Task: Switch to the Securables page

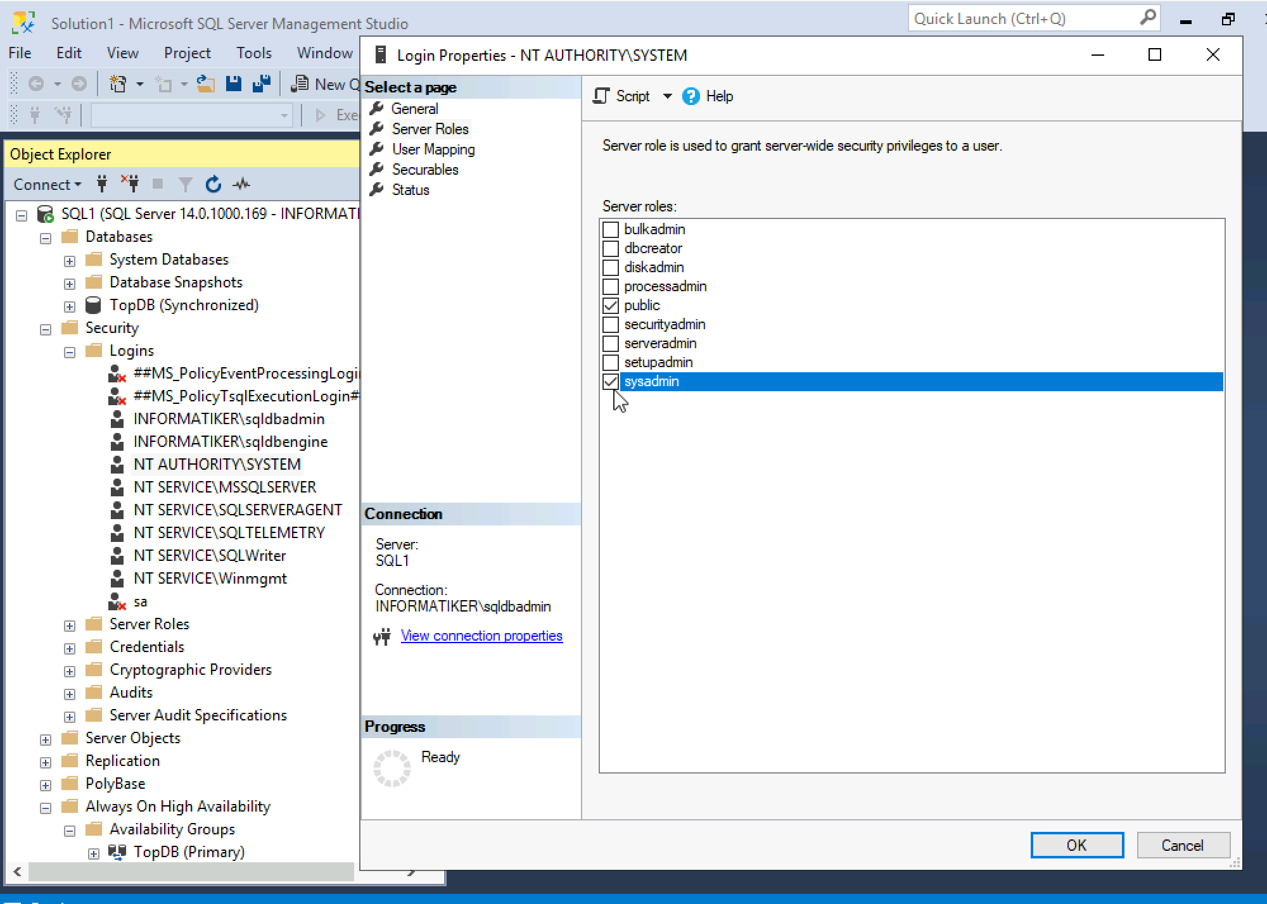Action: click(425, 170)
